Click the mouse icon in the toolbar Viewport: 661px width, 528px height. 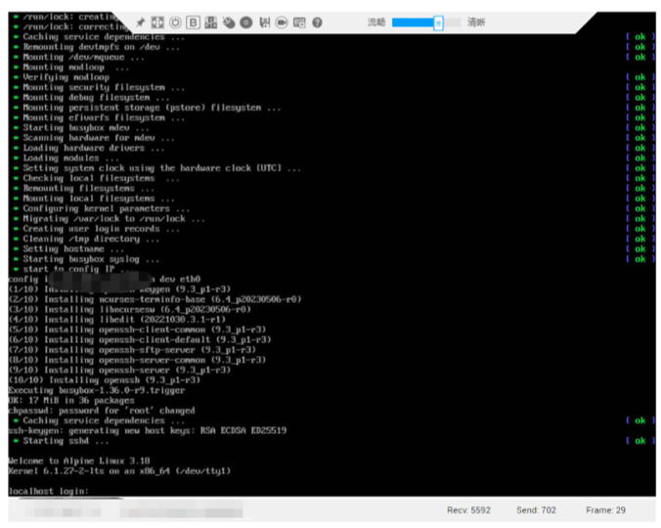pyautogui.click(x=228, y=22)
